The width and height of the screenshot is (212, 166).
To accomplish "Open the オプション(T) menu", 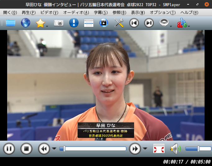I will coord(163,13).
